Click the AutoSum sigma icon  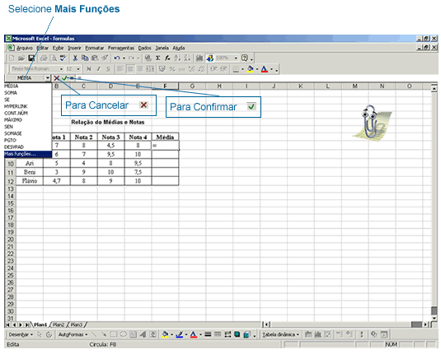tap(157, 58)
